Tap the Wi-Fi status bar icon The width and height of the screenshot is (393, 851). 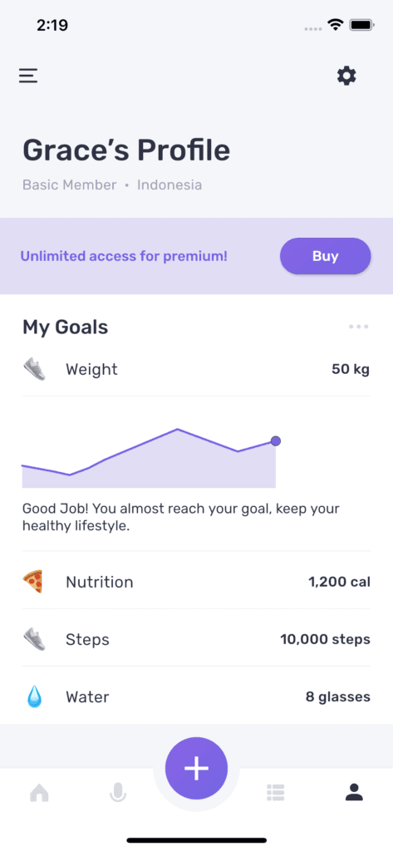(x=336, y=24)
